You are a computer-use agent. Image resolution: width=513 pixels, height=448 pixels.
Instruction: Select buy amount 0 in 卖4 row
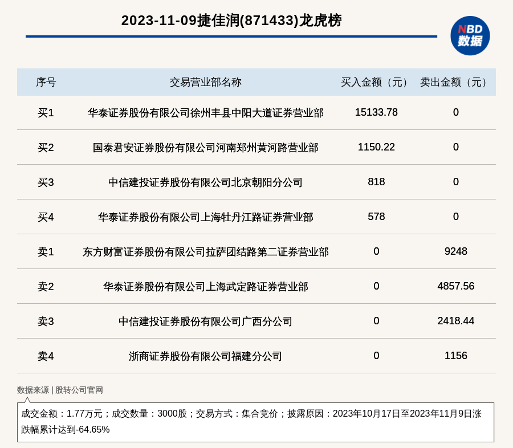click(x=376, y=356)
